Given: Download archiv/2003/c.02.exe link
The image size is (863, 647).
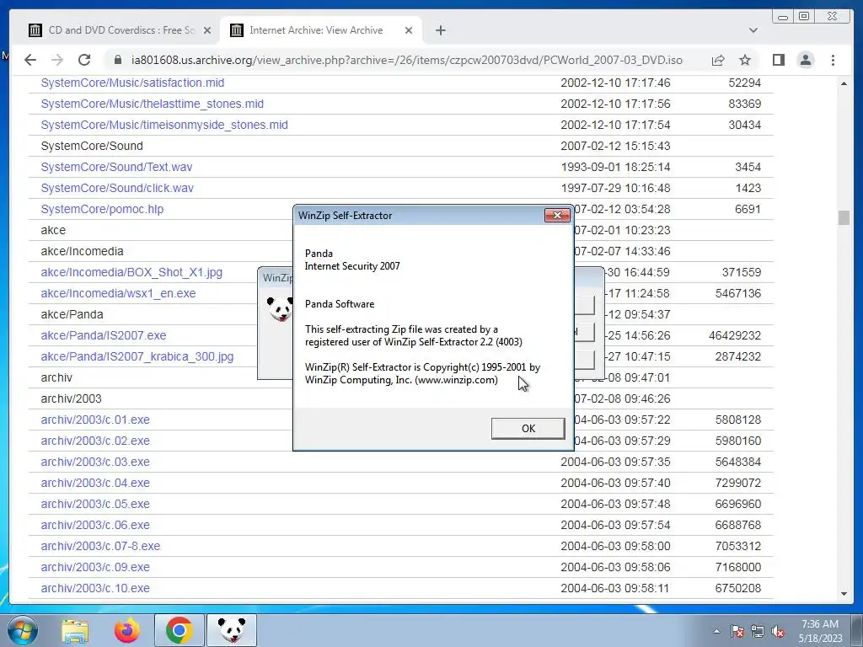Looking at the screenshot, I should (94, 441).
